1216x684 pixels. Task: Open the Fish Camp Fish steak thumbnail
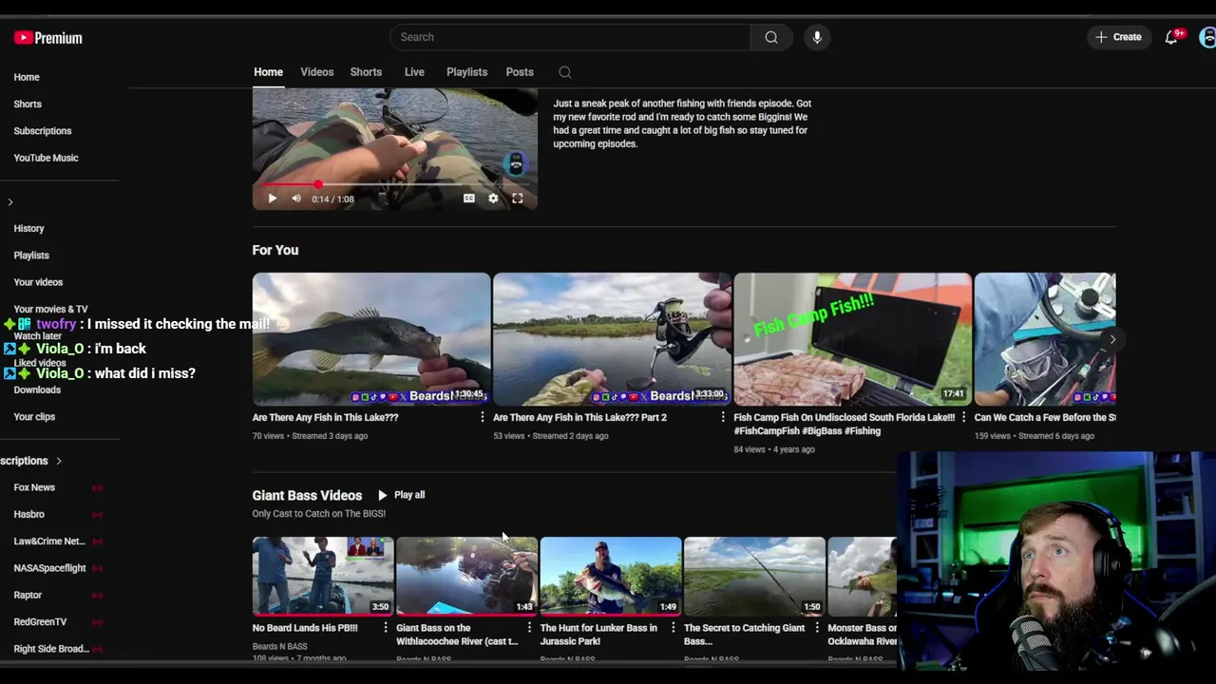coord(852,339)
